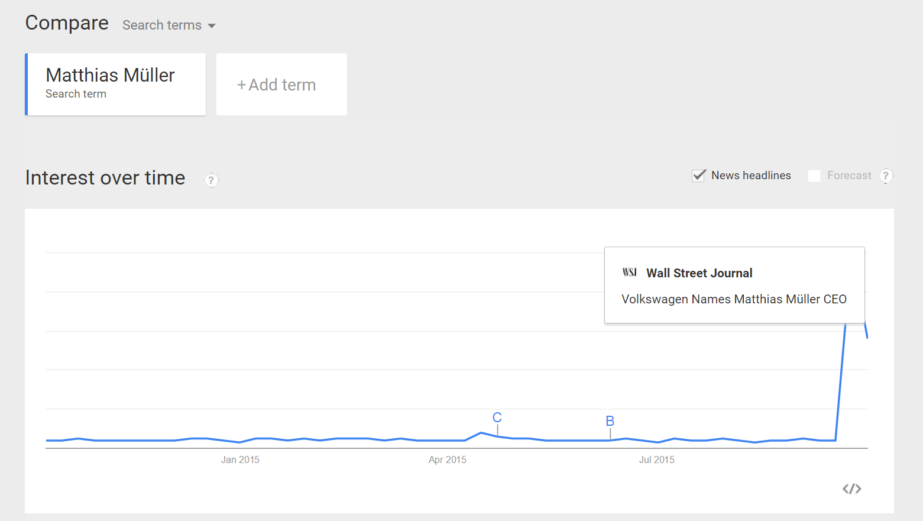Click the Compare heading

pyautogui.click(x=67, y=23)
